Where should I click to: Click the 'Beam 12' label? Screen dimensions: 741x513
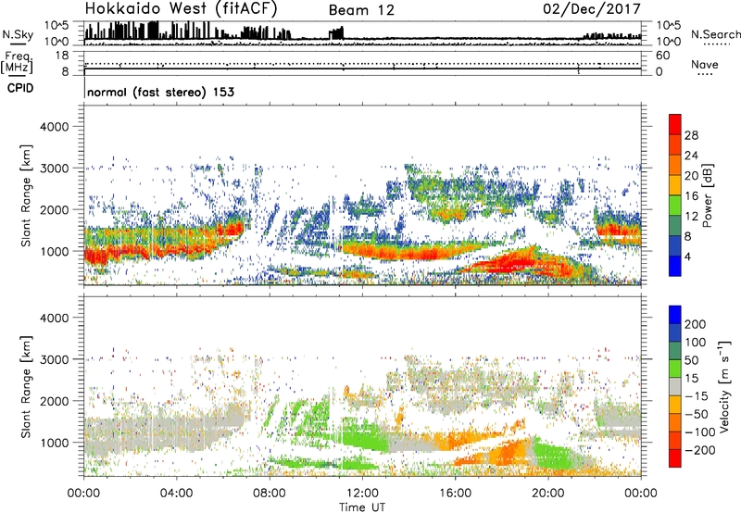click(x=361, y=10)
